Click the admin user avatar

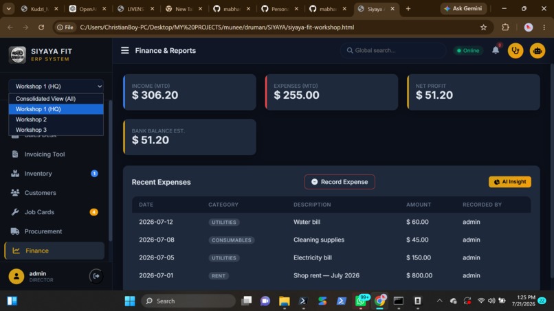pos(16,276)
